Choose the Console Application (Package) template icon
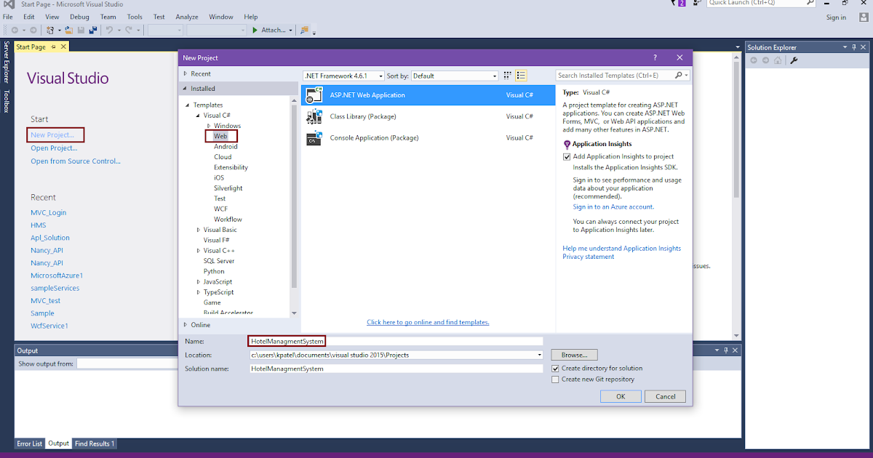Screen dimensions: 873x458 coord(314,137)
